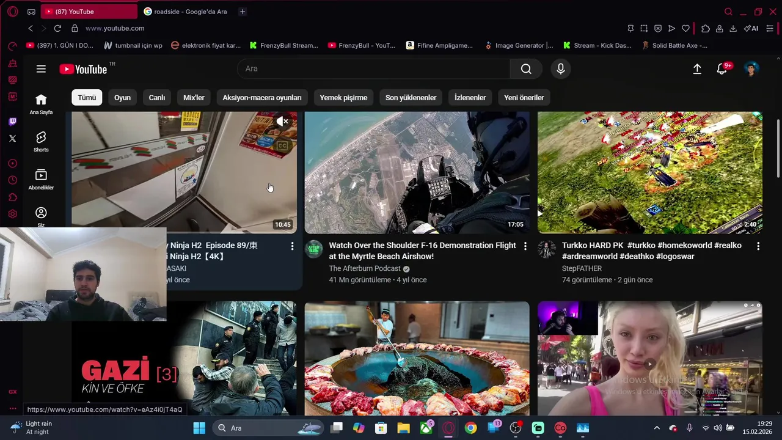Select the İzlenenler filter chip
782x440 pixels.
[470, 98]
